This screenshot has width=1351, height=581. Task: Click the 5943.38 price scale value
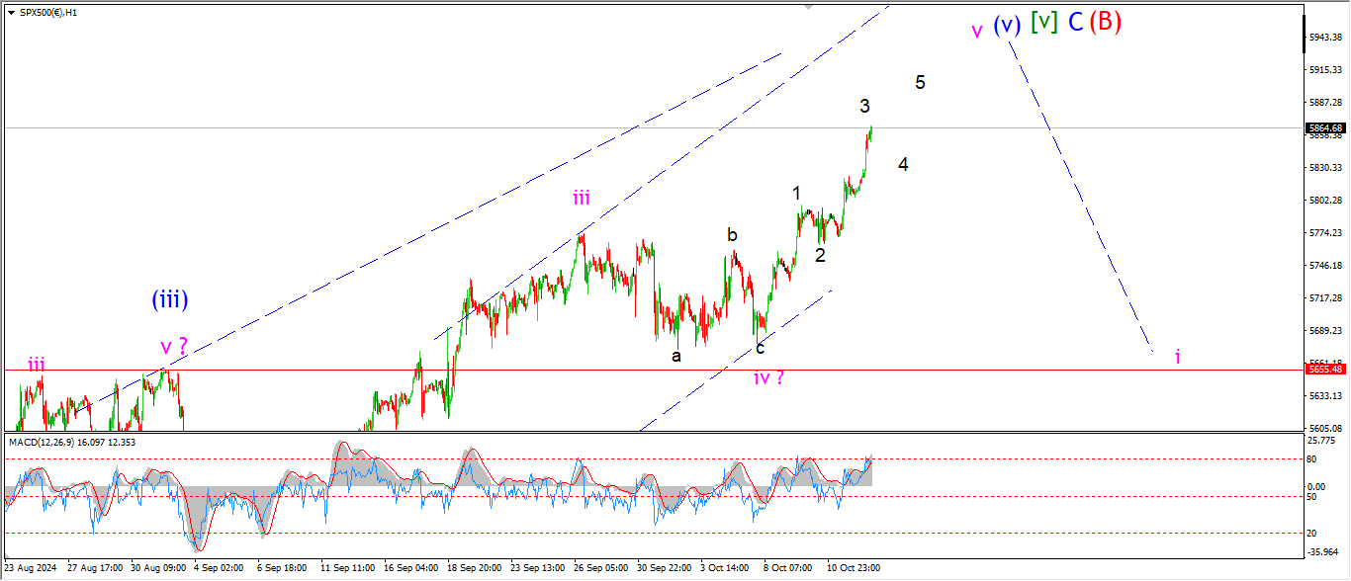[x=1324, y=38]
